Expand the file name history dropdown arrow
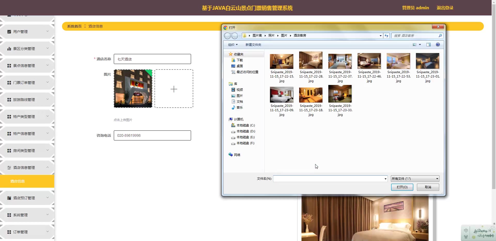This screenshot has height=241, width=496. point(385,179)
